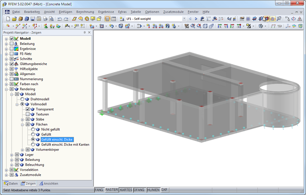
Task: Go to previous load case arrow
Action: coord(190,19)
